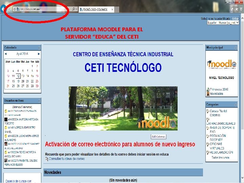This screenshot has width=244, height=183.
Task: Click Cursos Plantel Colomos category icon
Action: point(208,111)
